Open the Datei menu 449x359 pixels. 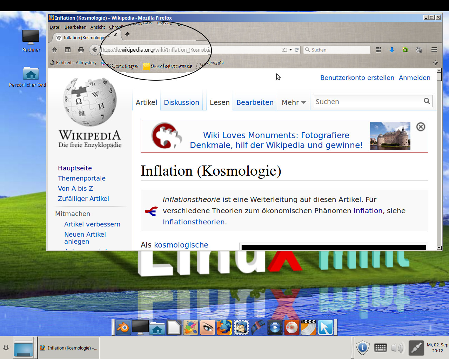coord(55,27)
